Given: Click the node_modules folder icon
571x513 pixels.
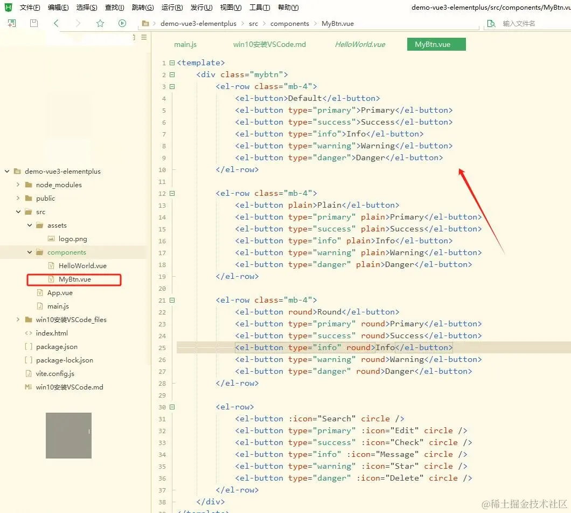Looking at the screenshot, I should coord(29,185).
